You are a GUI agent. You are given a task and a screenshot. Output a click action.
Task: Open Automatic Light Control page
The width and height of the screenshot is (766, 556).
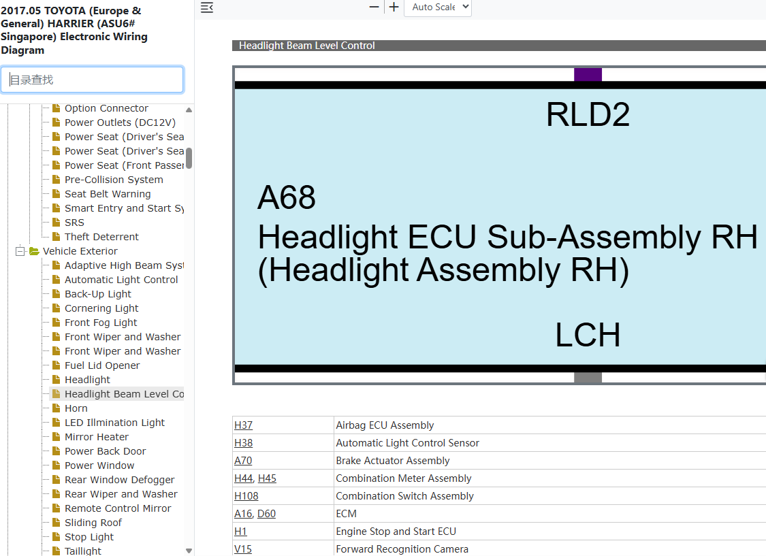coord(121,280)
